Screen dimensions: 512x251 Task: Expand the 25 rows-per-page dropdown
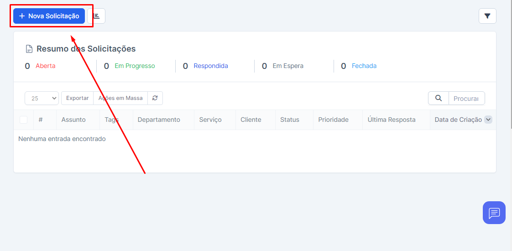(x=42, y=98)
